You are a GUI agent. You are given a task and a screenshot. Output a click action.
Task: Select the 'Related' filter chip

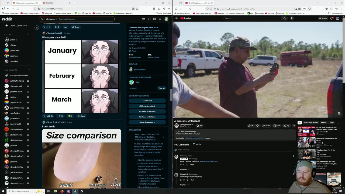pyautogui.click(x=323, y=123)
